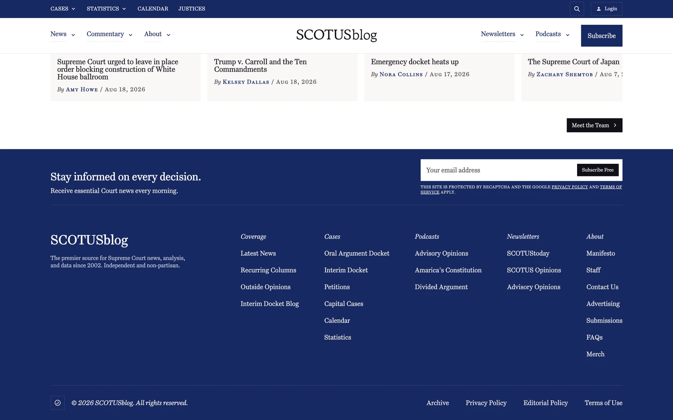Open SCOTUStoday newsletter link

[x=528, y=253]
